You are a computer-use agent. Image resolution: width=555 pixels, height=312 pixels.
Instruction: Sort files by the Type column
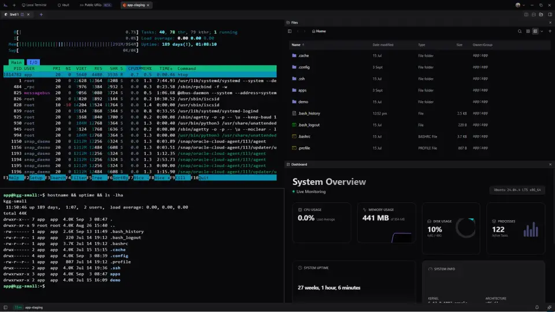pos(421,45)
